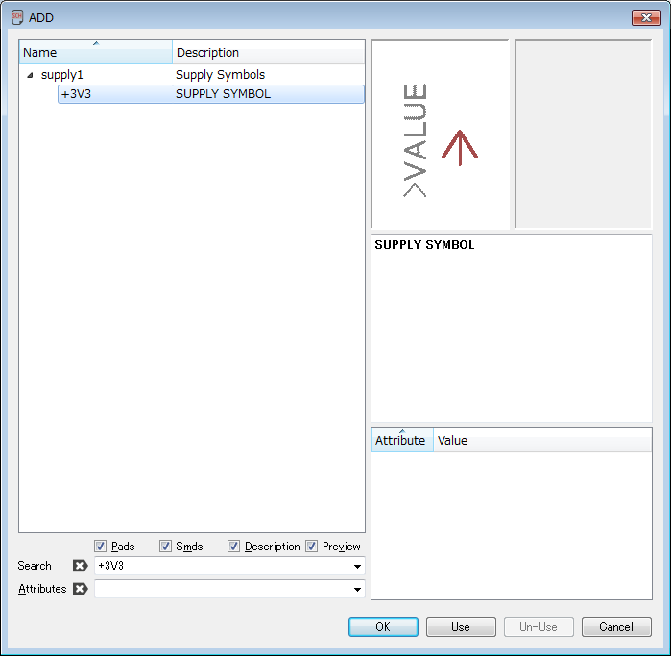The width and height of the screenshot is (671, 656).
Task: Confirm with the OK button
Action: coord(383,627)
